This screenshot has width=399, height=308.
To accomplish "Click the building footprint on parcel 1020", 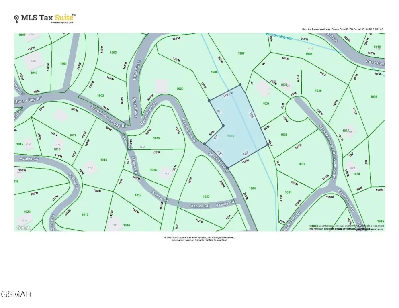I will point(161,86).
